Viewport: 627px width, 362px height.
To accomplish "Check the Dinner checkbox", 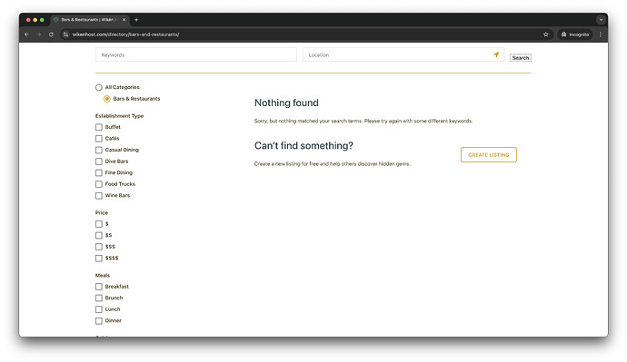I will pos(99,321).
